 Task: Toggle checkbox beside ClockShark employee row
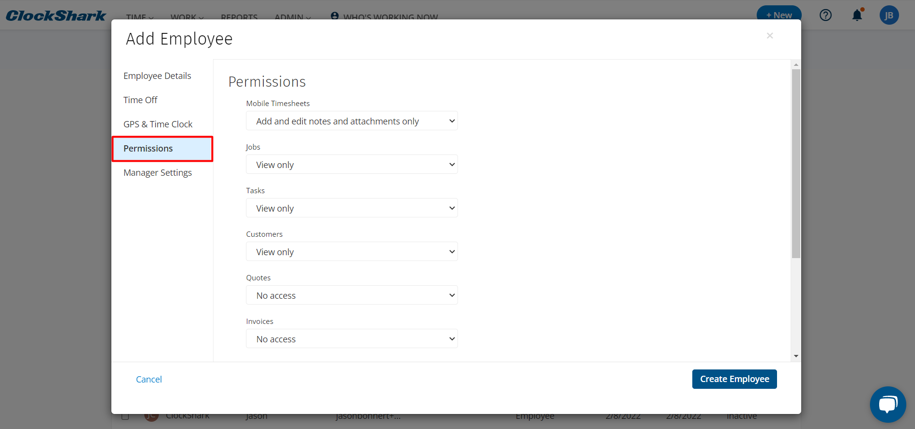click(125, 416)
